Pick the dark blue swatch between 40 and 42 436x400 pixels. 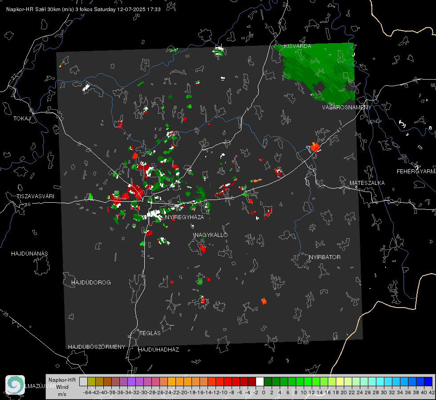tap(428, 382)
